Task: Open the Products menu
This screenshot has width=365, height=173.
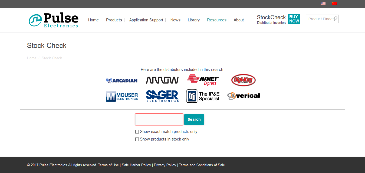Action: pyautogui.click(x=114, y=20)
